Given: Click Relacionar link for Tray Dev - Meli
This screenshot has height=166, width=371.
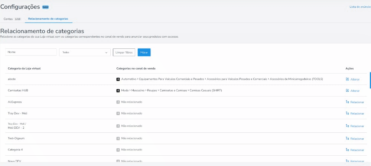Looking at the screenshot, I should click(x=357, y=114).
